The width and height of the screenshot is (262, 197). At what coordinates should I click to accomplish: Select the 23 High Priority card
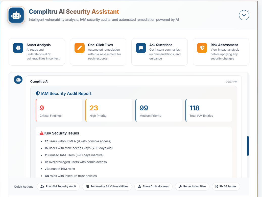pos(109,110)
